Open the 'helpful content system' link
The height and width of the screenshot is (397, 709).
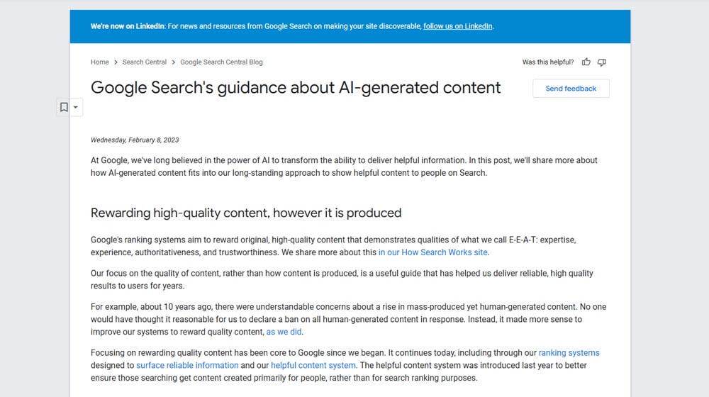coord(313,365)
